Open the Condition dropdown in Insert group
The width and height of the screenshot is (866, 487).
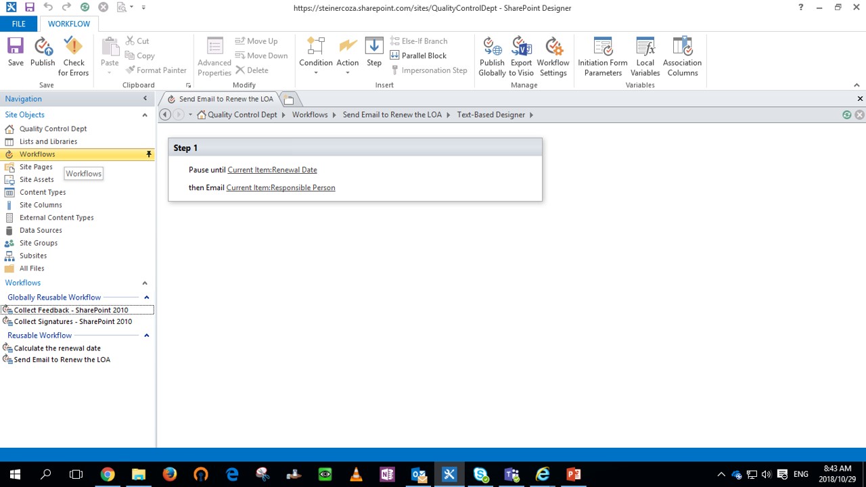(x=316, y=57)
